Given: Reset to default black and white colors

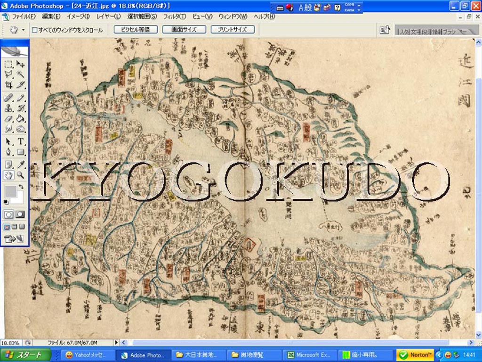Looking at the screenshot, I should (x=6, y=202).
